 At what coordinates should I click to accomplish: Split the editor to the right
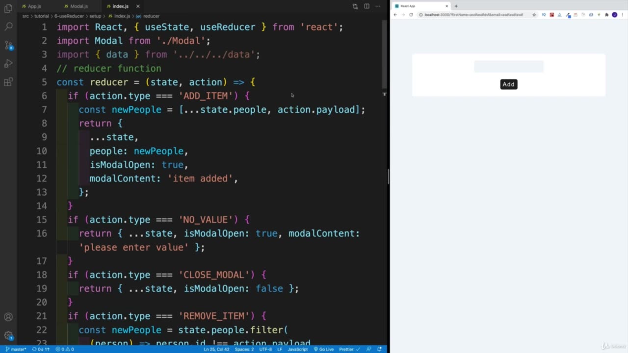(366, 6)
